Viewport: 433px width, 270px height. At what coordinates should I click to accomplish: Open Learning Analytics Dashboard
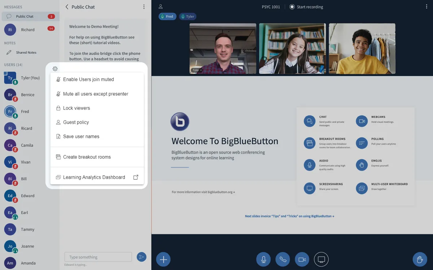pyautogui.click(x=97, y=177)
